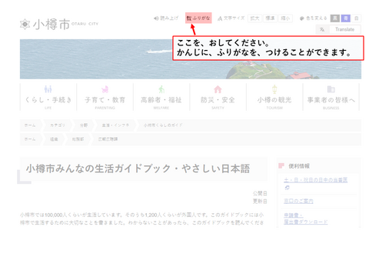Image resolution: width=369 pixels, height=277 pixels.
Task: Click the elderly person icon above 高齢者・福祉
Action: 161,89
